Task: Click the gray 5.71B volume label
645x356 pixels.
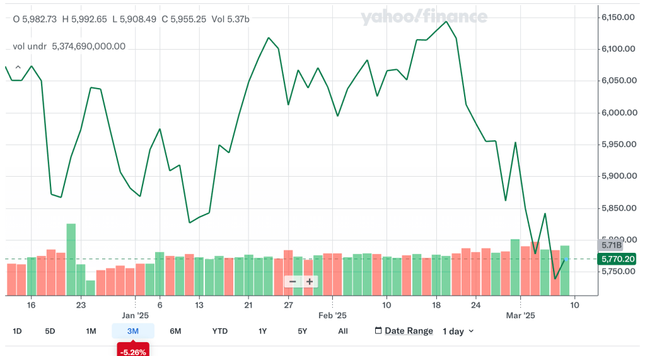Action: (610, 245)
